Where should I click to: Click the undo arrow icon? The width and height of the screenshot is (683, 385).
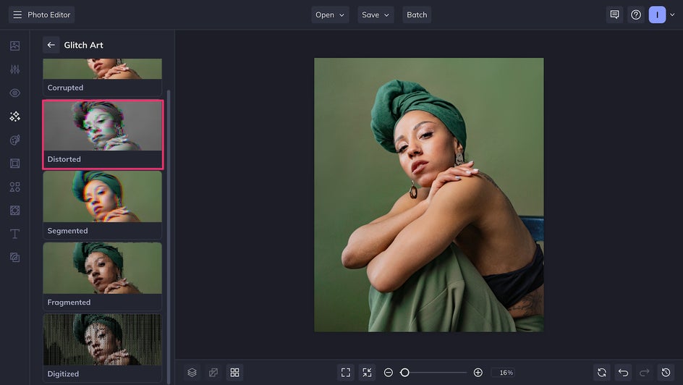pyautogui.click(x=623, y=373)
